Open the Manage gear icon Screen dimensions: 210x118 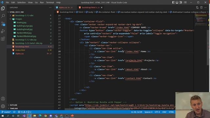point(3,106)
